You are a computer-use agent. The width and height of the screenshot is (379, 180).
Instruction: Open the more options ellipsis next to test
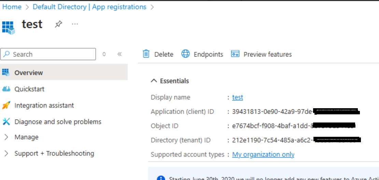pos(75,24)
